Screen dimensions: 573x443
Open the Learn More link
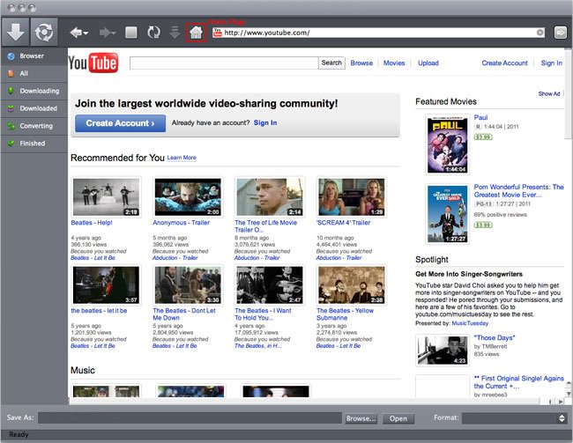coord(182,158)
